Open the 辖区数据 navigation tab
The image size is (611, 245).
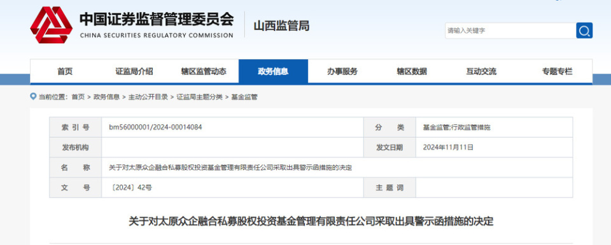(412, 72)
